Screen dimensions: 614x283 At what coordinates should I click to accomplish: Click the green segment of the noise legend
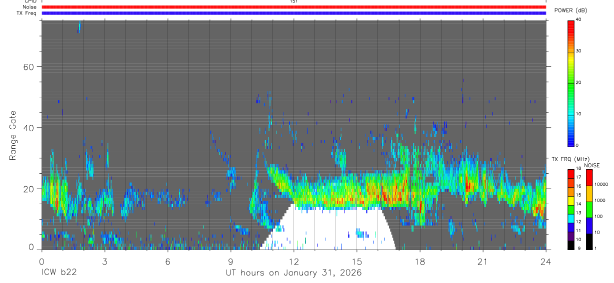pos(588,209)
